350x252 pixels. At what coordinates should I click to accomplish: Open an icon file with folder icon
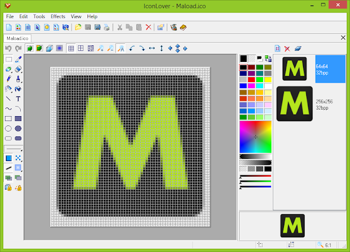tap(78, 27)
